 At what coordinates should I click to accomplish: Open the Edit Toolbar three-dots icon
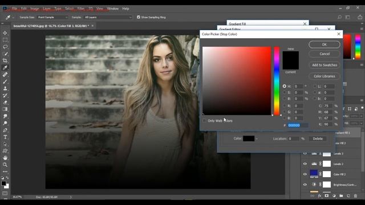click(5, 171)
